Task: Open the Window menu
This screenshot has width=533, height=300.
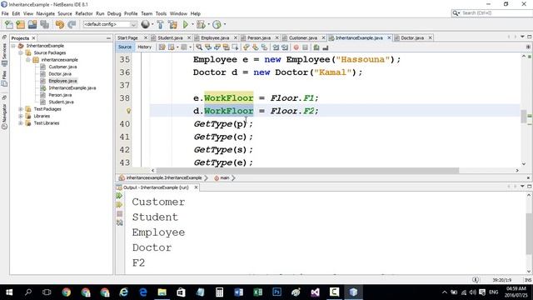Action: click(178, 13)
